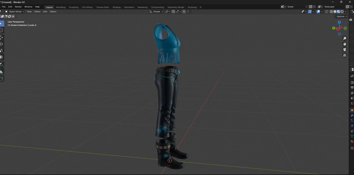Select the Transform tool
Viewport: 354px width, 175px height.
point(1,57)
